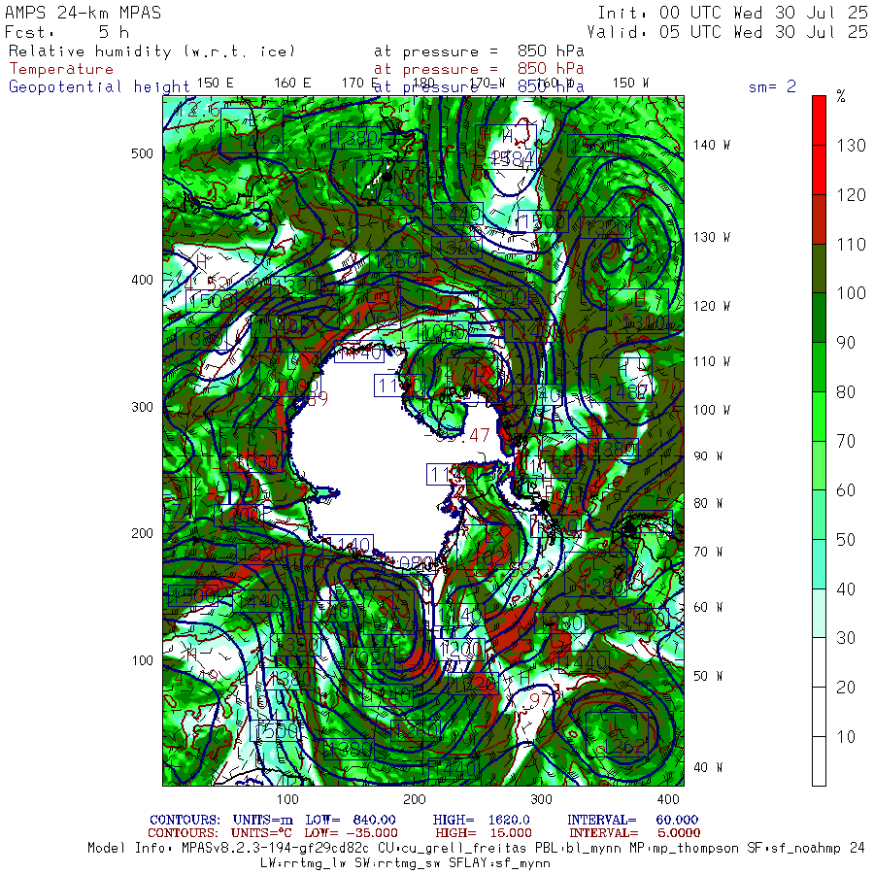This screenshot has height=874, width=874.
Task: Click the red 'INTERVAL= 5.0000' value
Action: pos(635,833)
